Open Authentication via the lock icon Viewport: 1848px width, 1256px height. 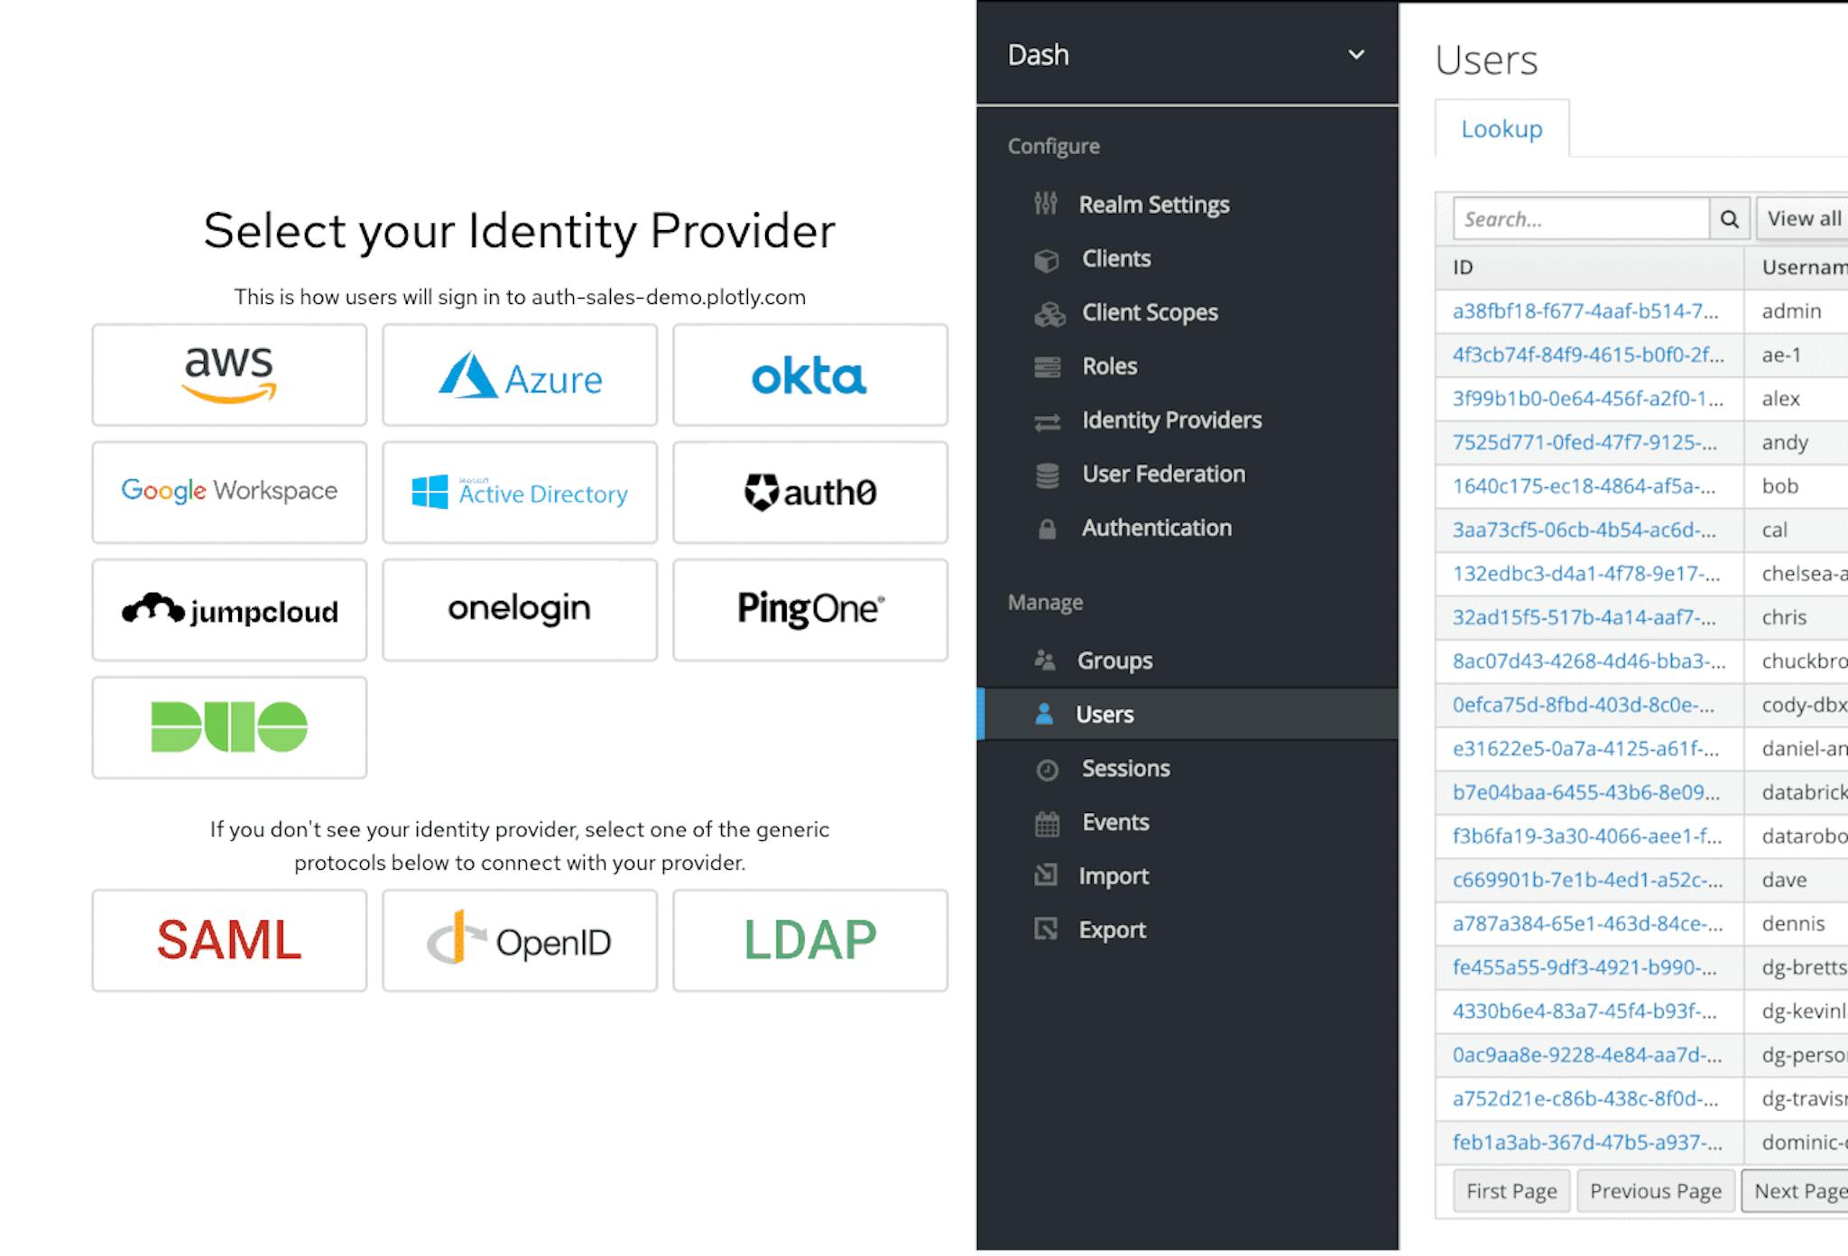(x=1045, y=527)
